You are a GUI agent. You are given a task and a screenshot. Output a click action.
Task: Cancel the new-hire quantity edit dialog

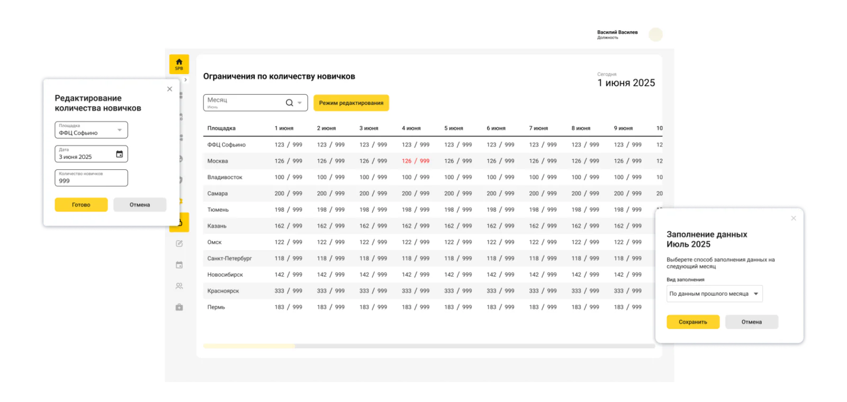140,205
